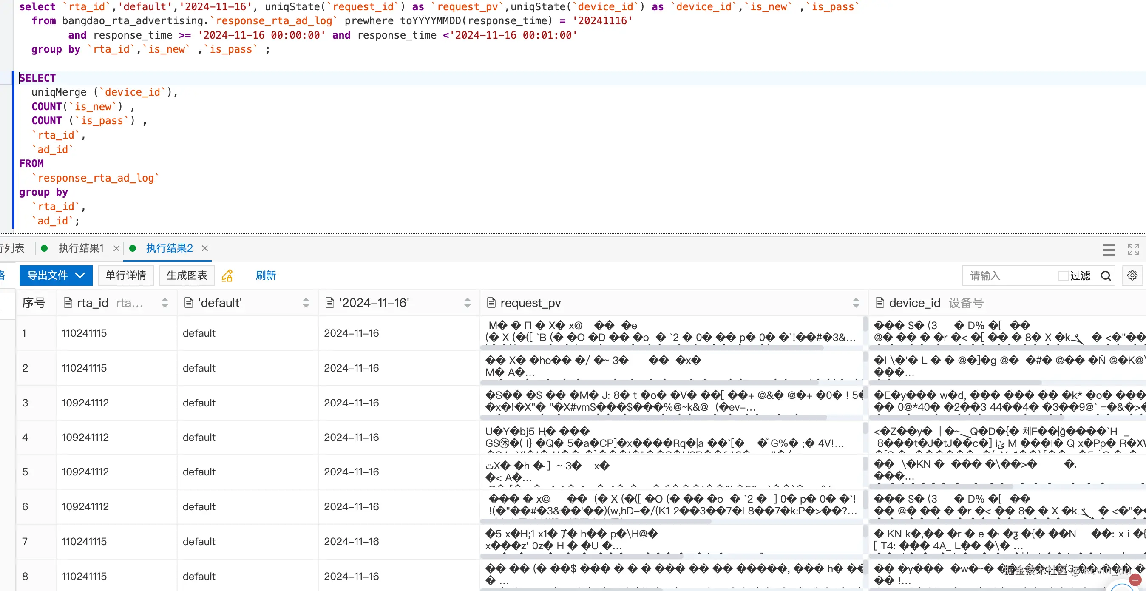
Task: Toggle sort on request_pv column
Action: [x=856, y=303]
